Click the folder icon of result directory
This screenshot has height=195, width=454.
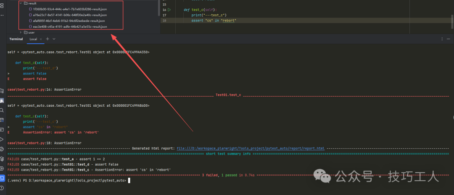[26, 3]
